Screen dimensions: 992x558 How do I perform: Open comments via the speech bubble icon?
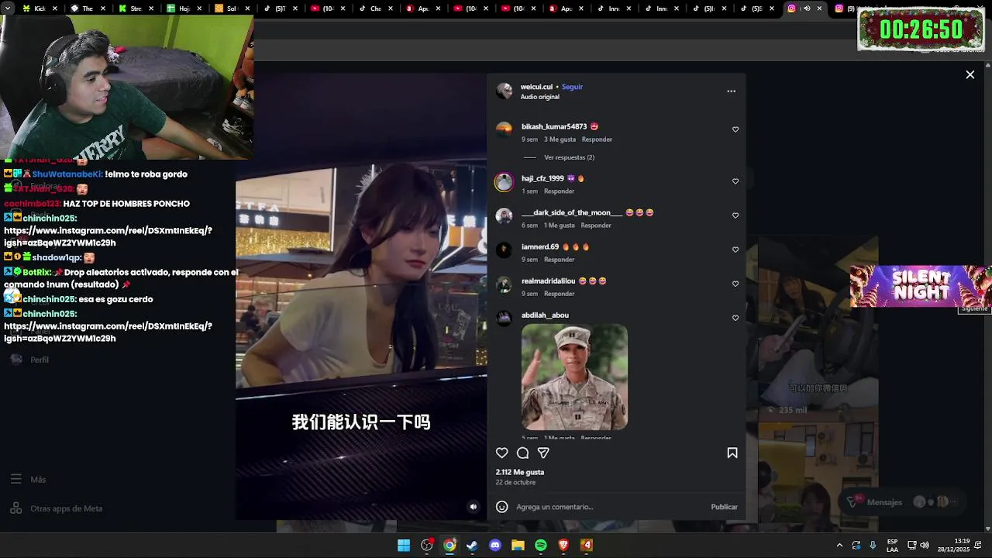click(x=522, y=453)
